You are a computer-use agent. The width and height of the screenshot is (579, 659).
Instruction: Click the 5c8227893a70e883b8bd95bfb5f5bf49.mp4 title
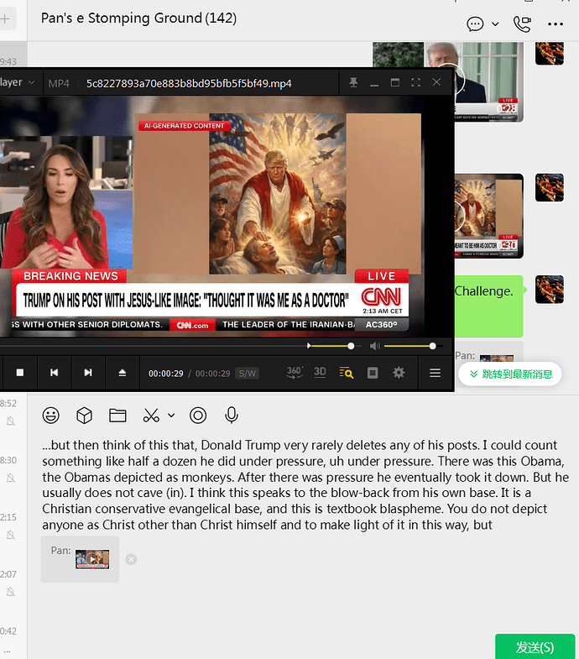pos(189,83)
